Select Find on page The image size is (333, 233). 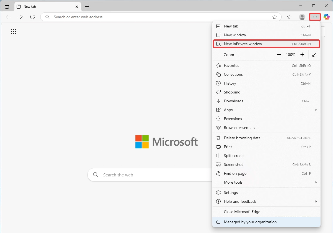tap(266, 173)
